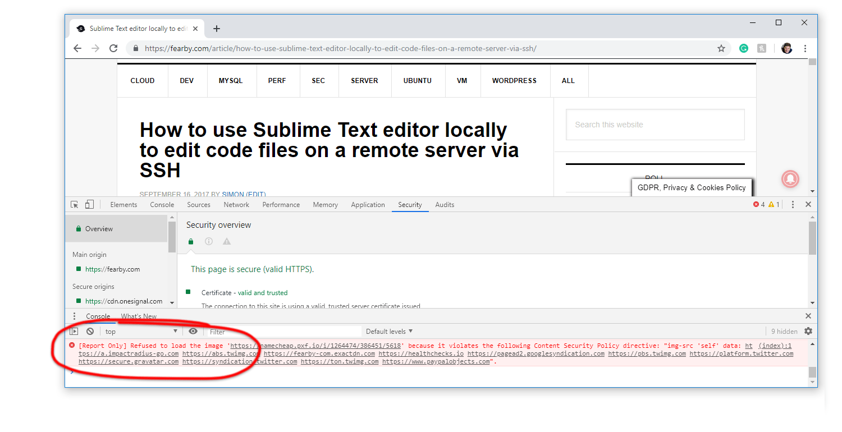842x432 pixels.
Task: Open the Default levels dropdown
Action: tap(389, 332)
